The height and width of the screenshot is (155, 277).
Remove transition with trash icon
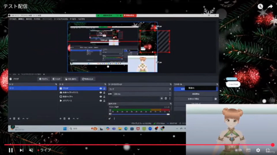166,99
